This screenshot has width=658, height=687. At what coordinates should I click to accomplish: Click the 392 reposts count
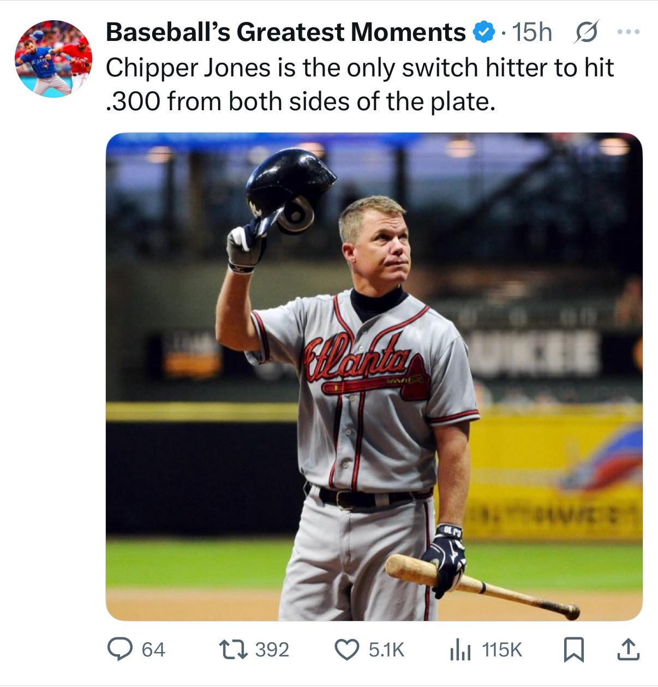[272, 649]
